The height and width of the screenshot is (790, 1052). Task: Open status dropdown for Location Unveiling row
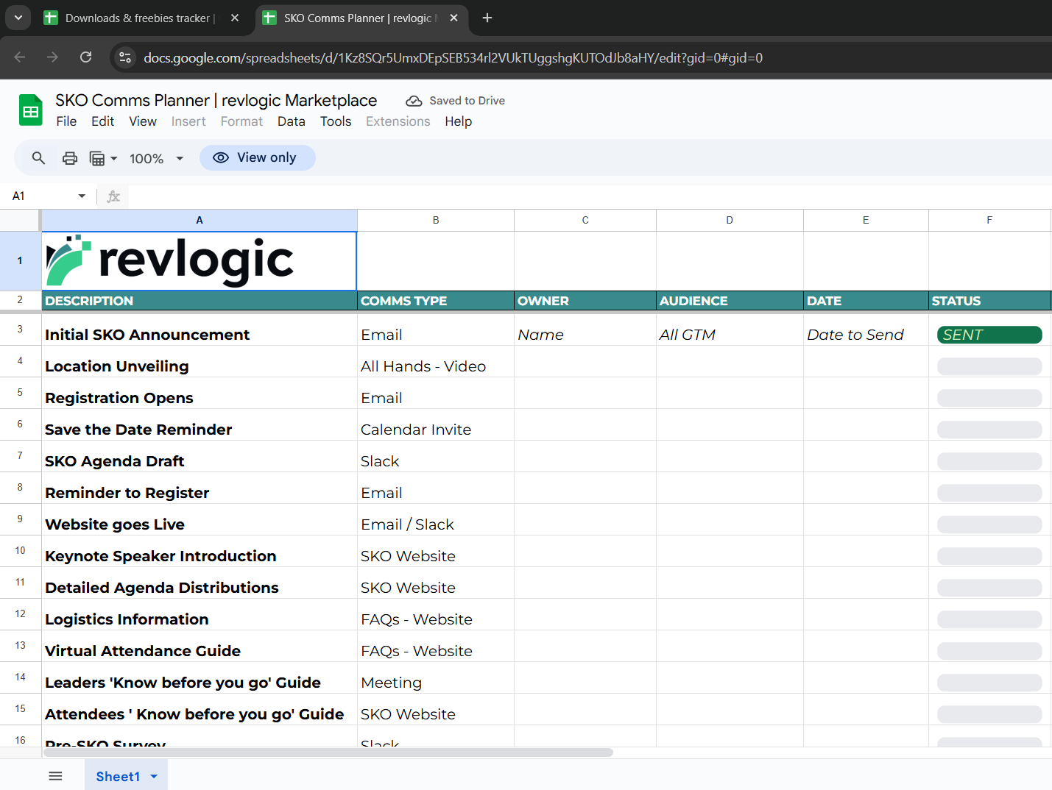(x=989, y=366)
